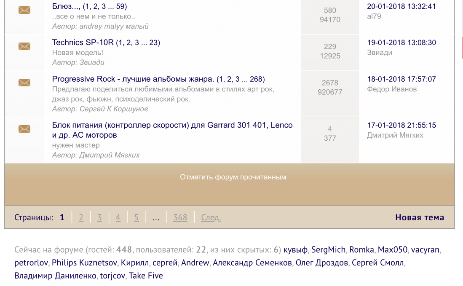Open Progressive Rock лучшие альбомы жанра thread
The image size is (463, 286).
pyautogui.click(x=133, y=79)
